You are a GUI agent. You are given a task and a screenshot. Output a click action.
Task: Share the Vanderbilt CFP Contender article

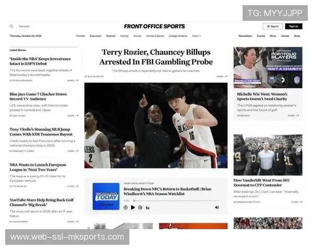[x=295, y=202]
